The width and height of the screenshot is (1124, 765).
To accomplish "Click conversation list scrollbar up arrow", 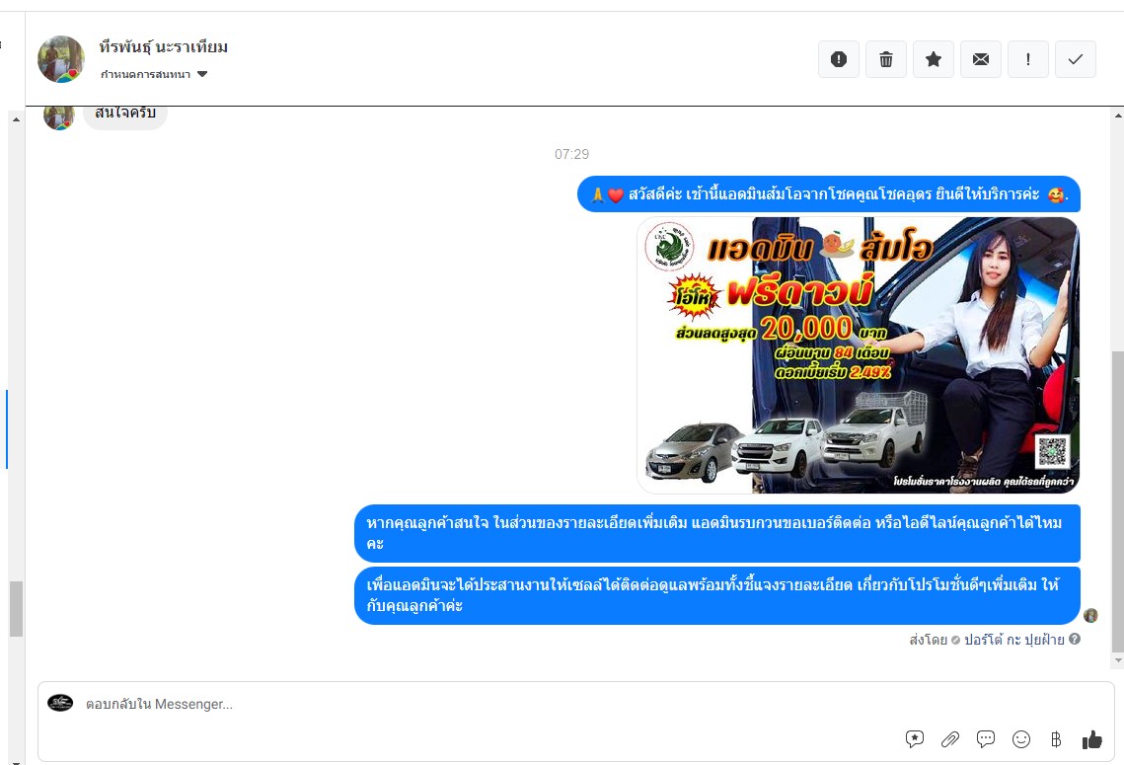I will pos(16,119).
